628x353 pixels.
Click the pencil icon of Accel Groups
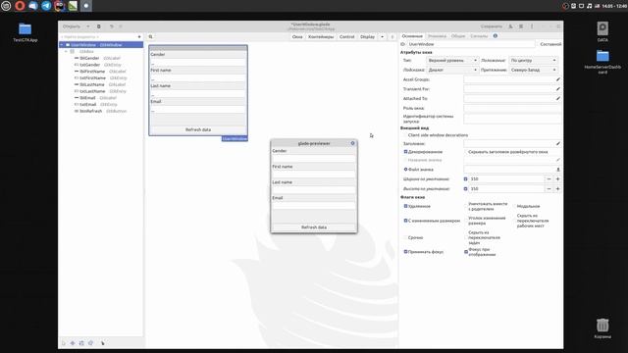click(x=558, y=79)
